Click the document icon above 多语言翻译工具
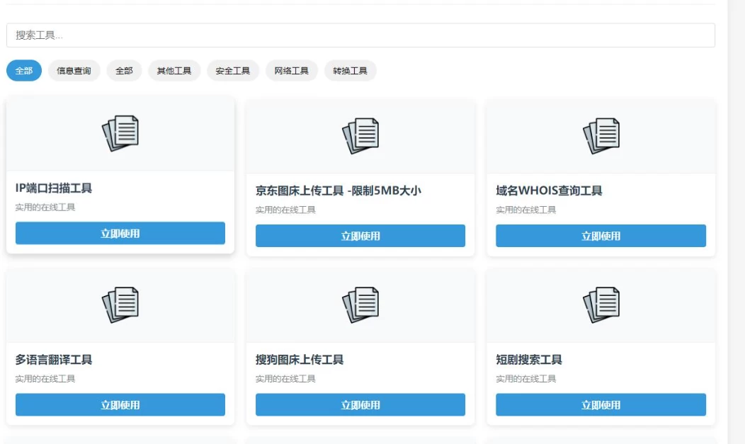 (120, 304)
